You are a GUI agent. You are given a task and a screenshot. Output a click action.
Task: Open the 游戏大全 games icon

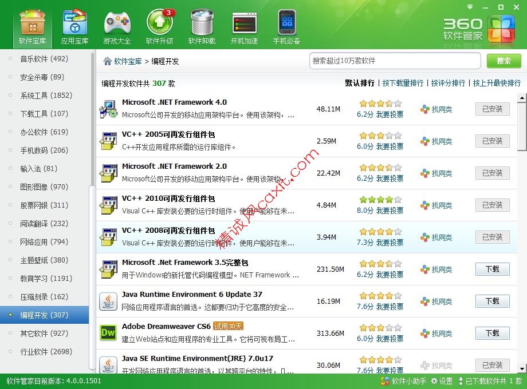[x=117, y=28]
